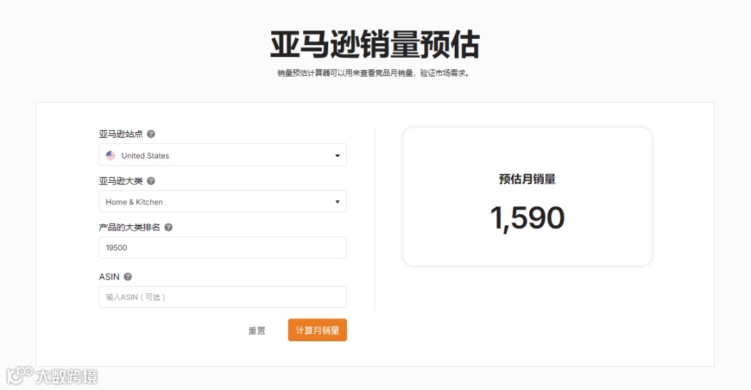Click help icon next to 亚马逊大类
751x390 pixels.
(151, 181)
